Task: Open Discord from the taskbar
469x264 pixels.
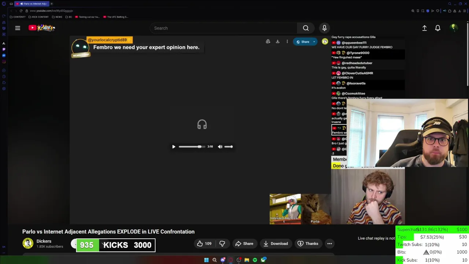Action: (x=223, y=260)
